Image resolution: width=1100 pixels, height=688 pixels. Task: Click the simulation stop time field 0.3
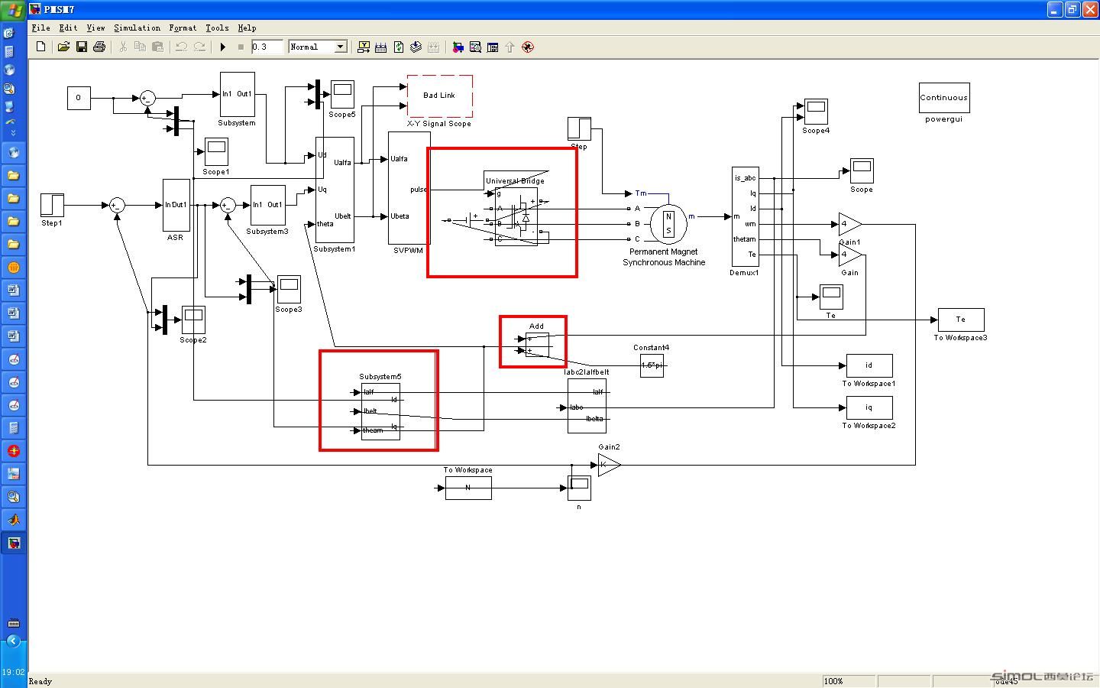click(267, 47)
